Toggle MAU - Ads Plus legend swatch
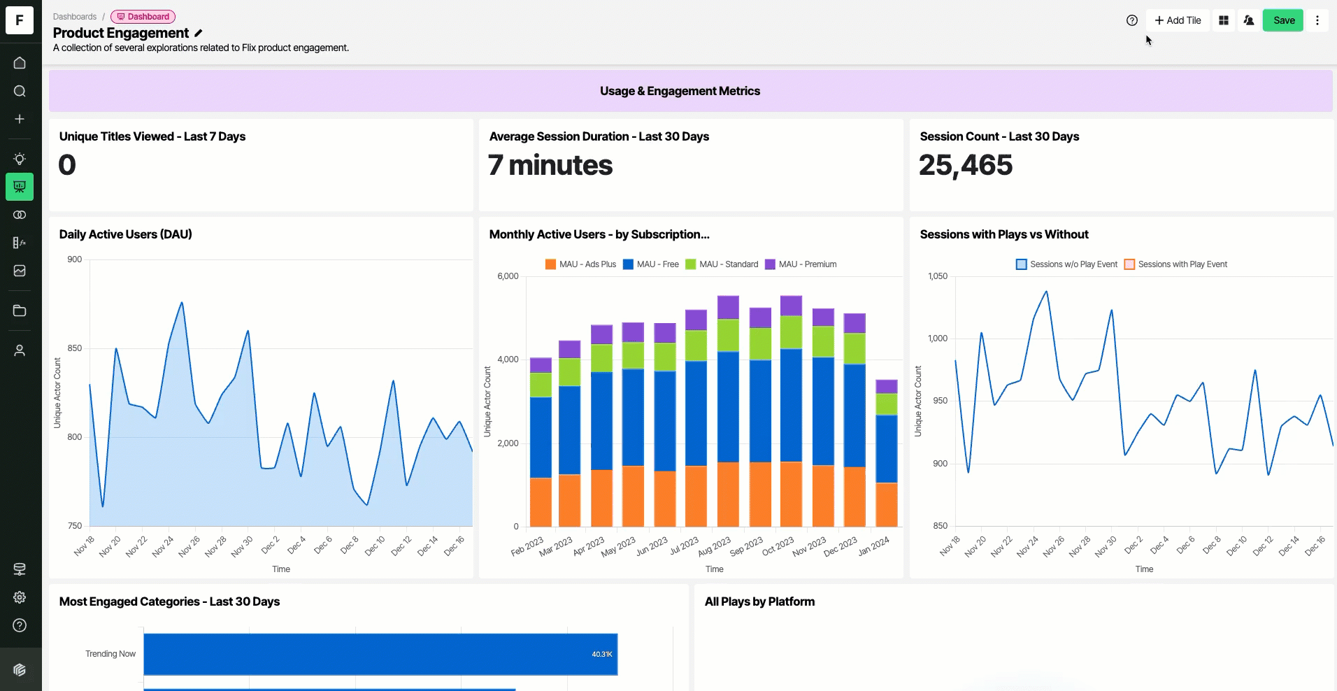The height and width of the screenshot is (691, 1337). (x=550, y=264)
